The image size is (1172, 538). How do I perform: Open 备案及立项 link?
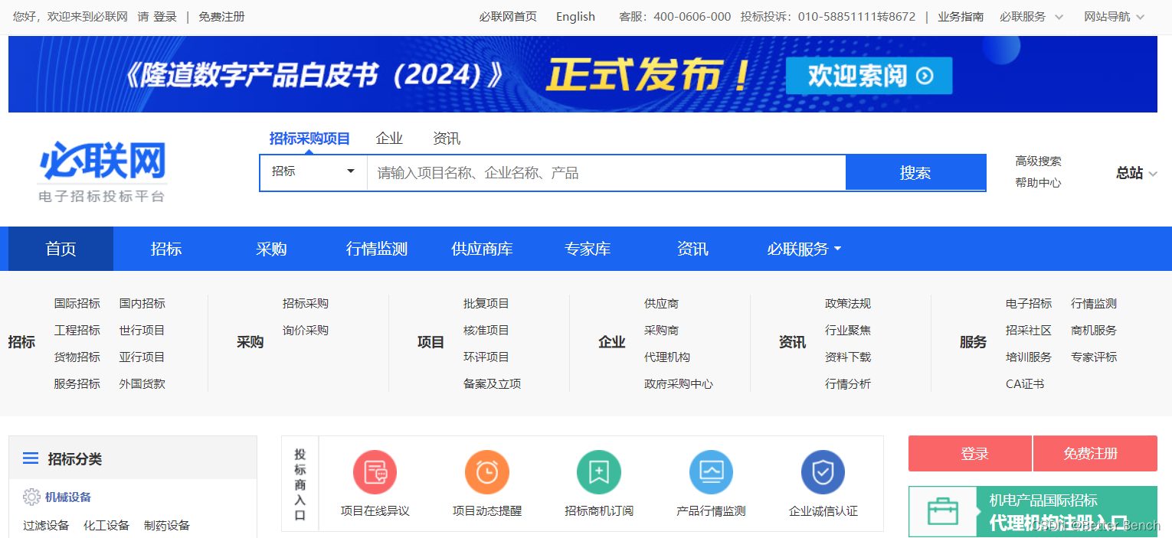(x=492, y=384)
